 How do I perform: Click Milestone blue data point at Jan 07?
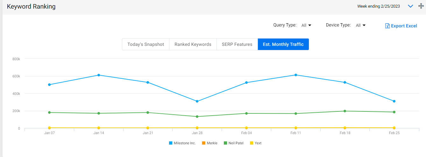49,85
